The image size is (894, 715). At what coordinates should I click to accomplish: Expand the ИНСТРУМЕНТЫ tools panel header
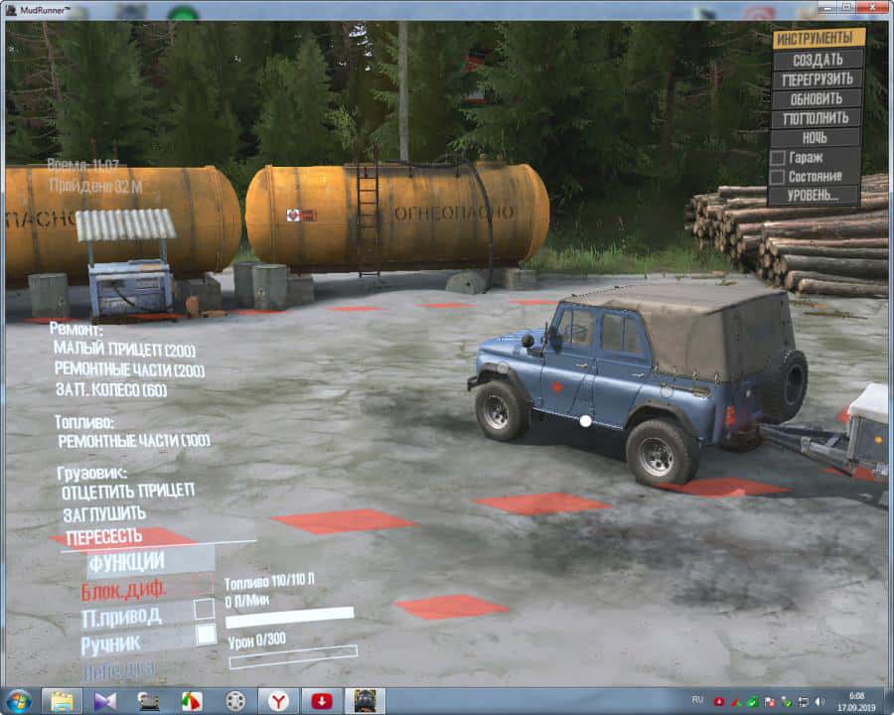tap(819, 39)
